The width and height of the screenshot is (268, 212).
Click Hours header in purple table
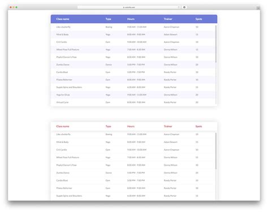click(131, 19)
